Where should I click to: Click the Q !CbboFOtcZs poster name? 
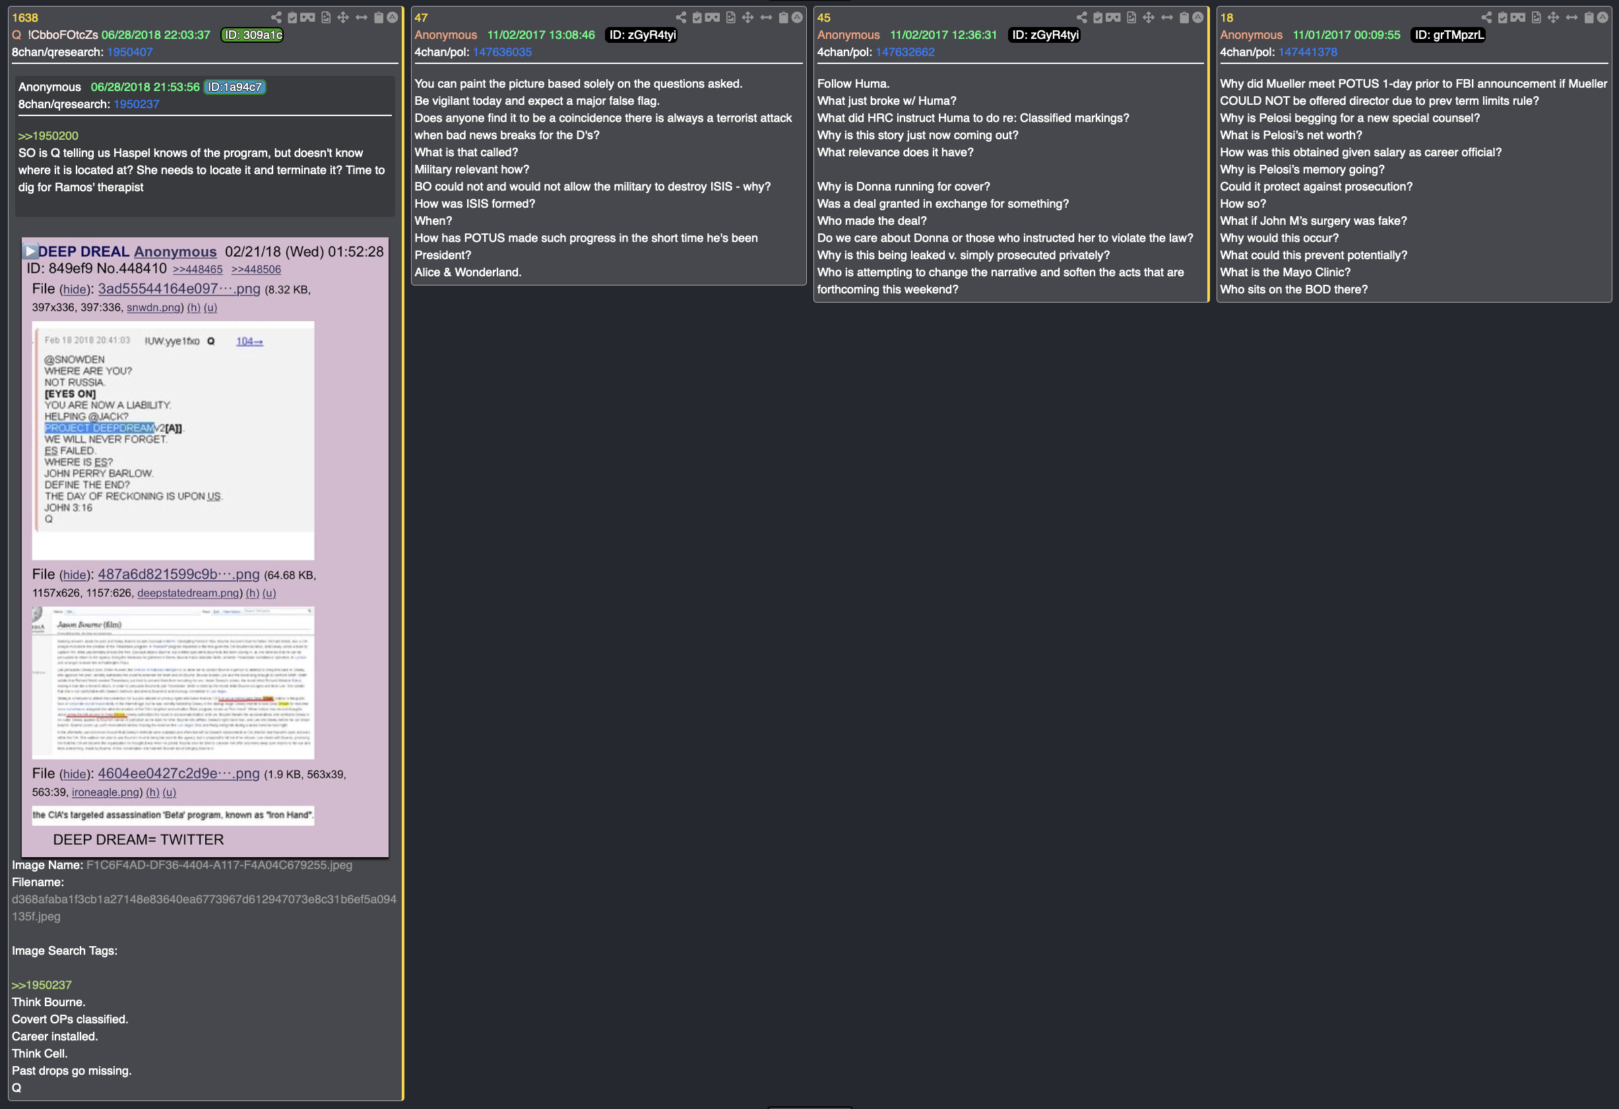pos(55,35)
